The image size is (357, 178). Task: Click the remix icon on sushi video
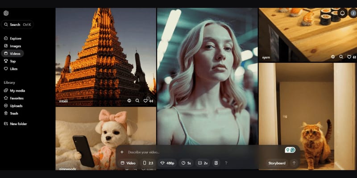click(333, 57)
